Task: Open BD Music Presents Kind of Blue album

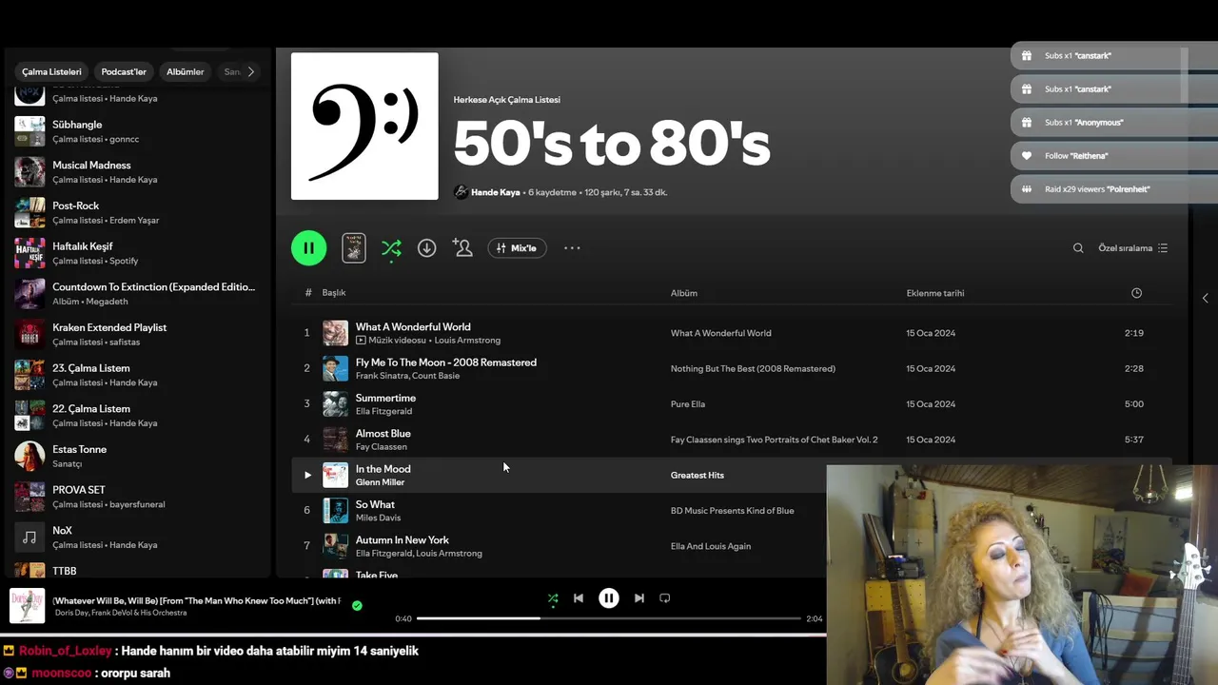Action: [732, 511]
